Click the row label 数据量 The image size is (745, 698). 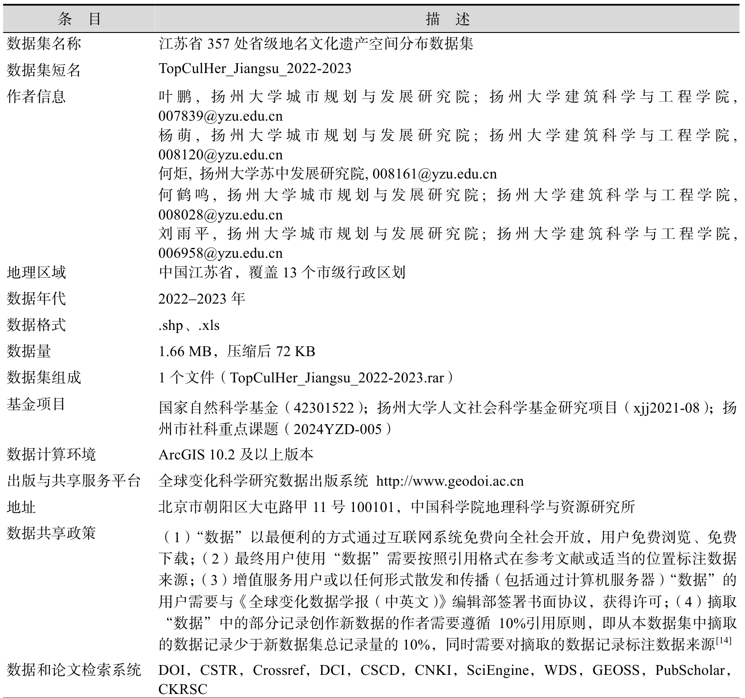point(28,351)
